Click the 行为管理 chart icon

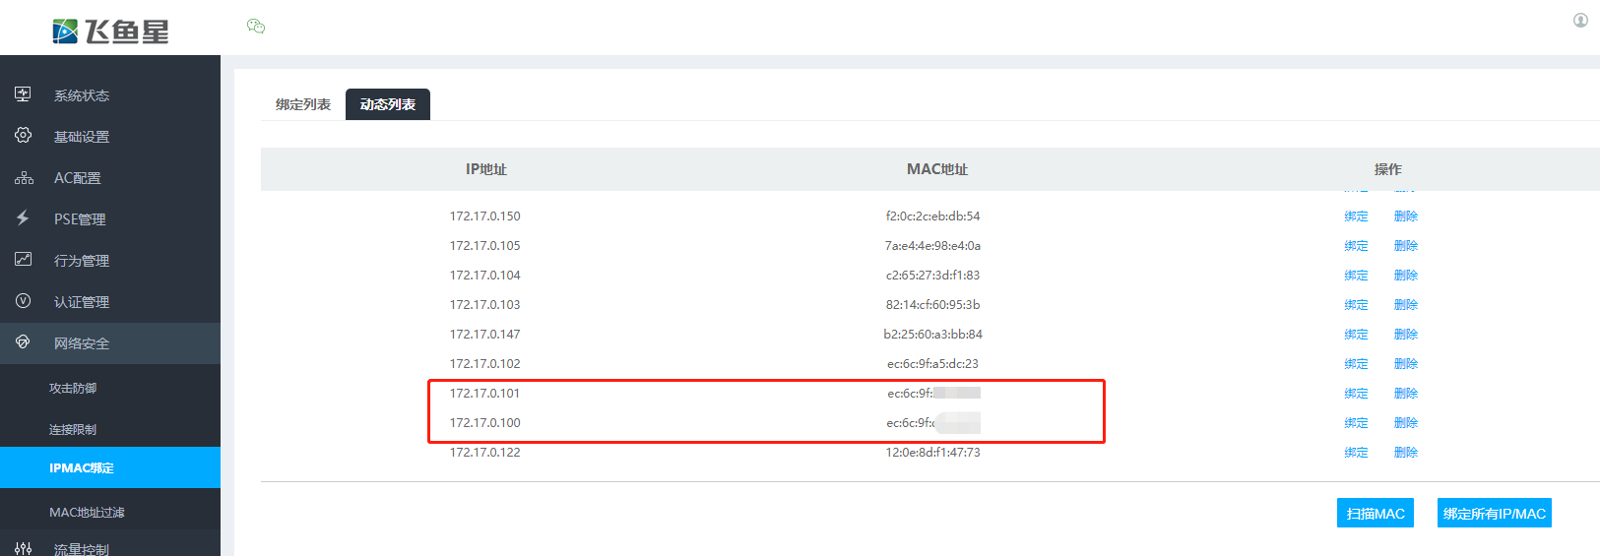pyautogui.click(x=23, y=260)
